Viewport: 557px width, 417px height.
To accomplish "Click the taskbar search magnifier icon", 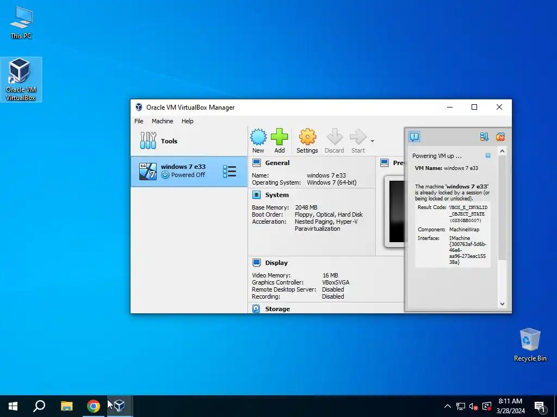I will tap(39, 406).
